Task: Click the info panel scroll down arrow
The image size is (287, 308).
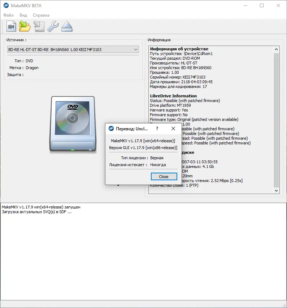Action: [x=276, y=190]
